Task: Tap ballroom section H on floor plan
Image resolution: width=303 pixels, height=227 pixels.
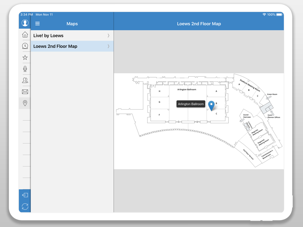Action: point(159,91)
